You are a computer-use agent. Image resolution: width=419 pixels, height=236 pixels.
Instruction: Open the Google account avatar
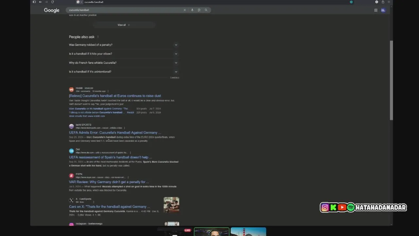pos(383,10)
